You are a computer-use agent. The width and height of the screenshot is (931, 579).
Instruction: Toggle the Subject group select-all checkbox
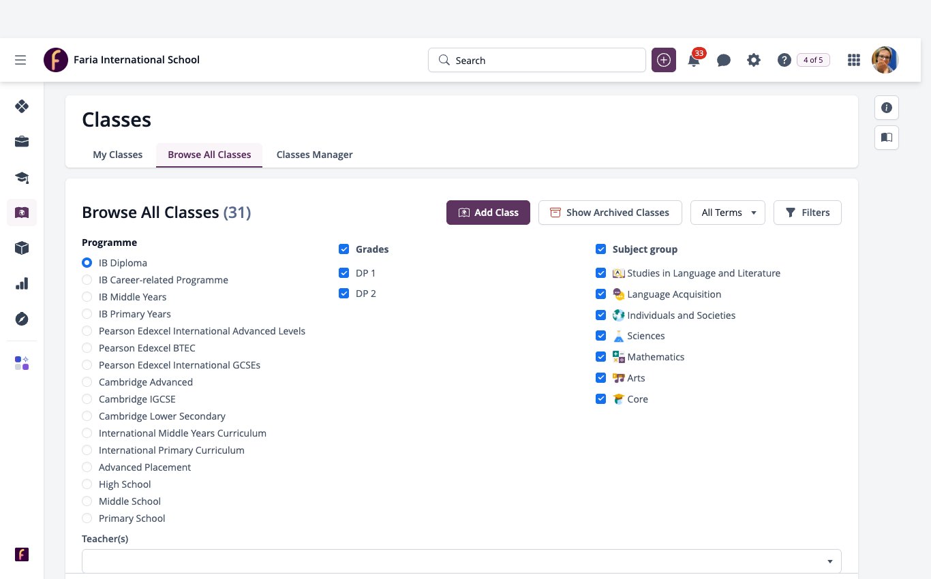(x=600, y=249)
